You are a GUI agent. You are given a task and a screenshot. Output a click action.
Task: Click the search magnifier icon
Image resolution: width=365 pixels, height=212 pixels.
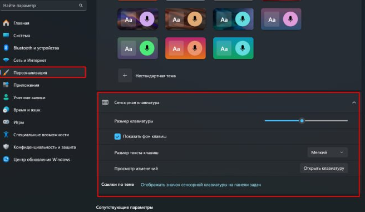tap(81, 6)
